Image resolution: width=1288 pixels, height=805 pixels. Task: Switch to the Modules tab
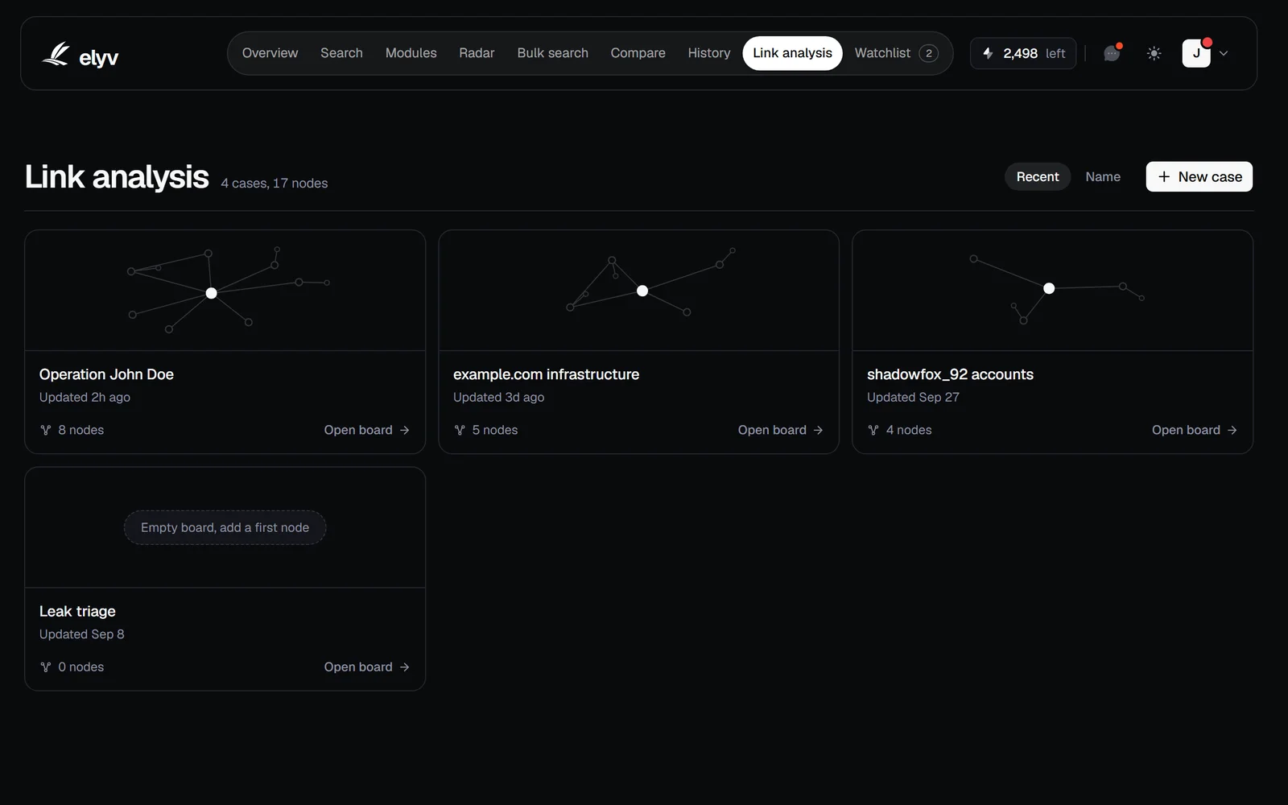(411, 53)
